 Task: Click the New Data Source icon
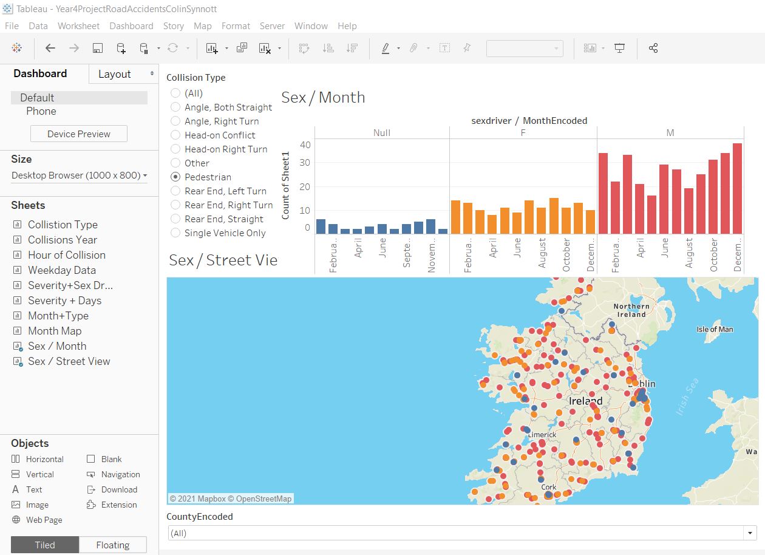click(x=121, y=49)
